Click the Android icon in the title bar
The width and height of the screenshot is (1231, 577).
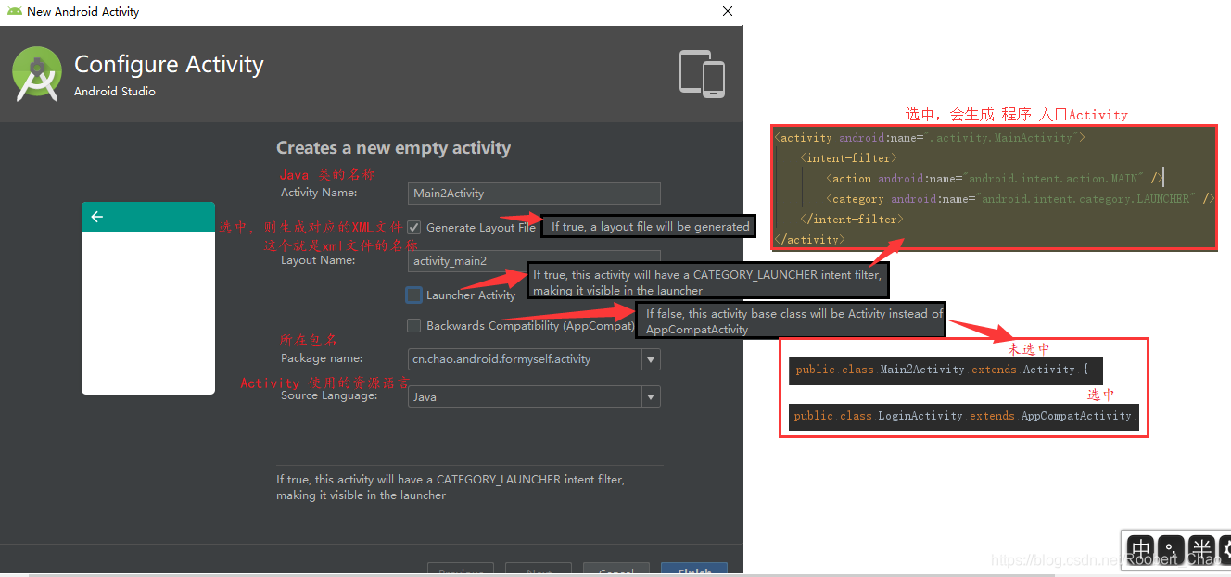pos(14,11)
